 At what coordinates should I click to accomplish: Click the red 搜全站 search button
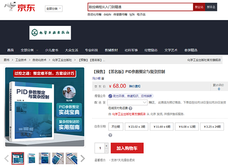[x=199, y=7]
